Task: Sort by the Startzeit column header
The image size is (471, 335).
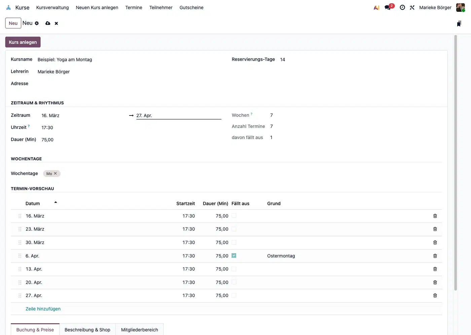Action: click(185, 203)
